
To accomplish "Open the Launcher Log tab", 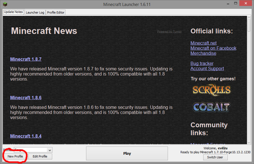I will 35,12.
